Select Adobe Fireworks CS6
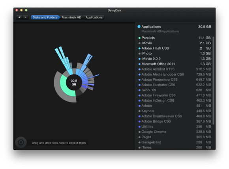This screenshot has height=169, width=229. (175, 95)
